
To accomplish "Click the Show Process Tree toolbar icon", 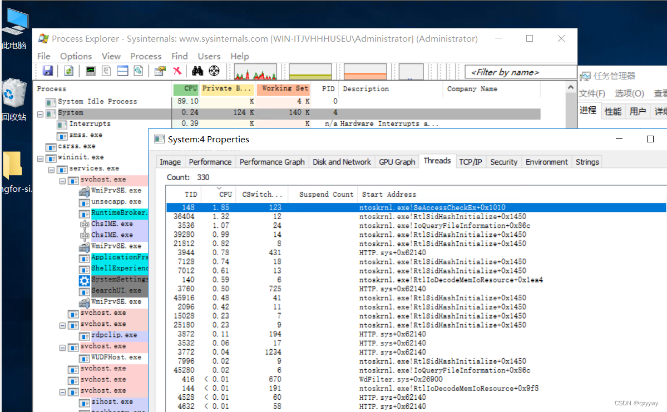I will 106,71.
